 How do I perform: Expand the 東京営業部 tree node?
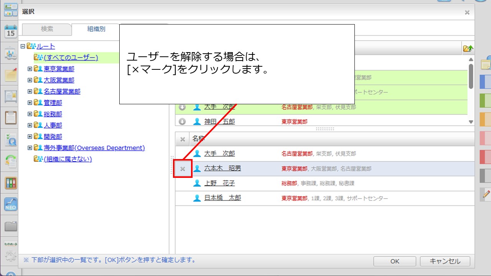click(x=30, y=69)
